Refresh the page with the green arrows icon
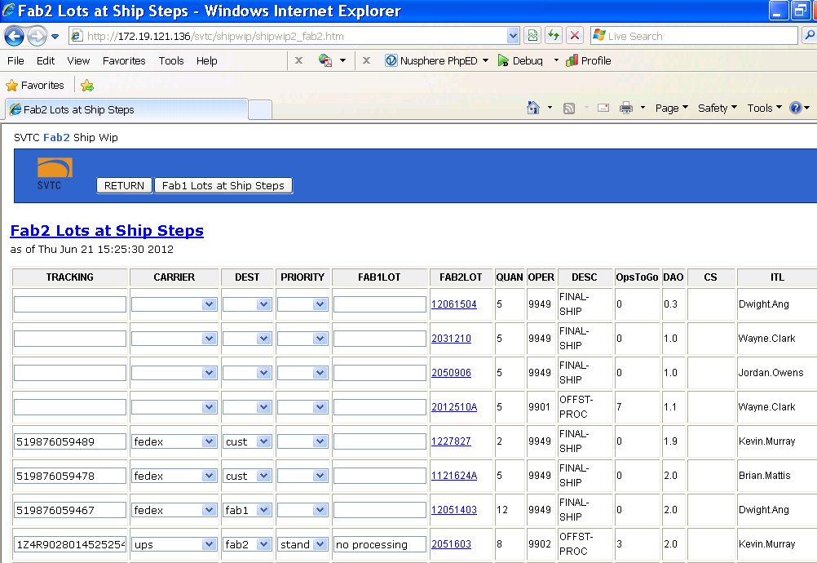817x563 pixels. pyautogui.click(x=554, y=35)
